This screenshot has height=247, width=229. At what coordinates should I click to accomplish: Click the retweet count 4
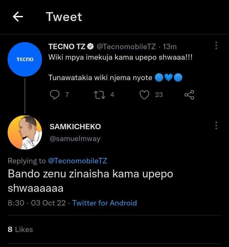112,95
